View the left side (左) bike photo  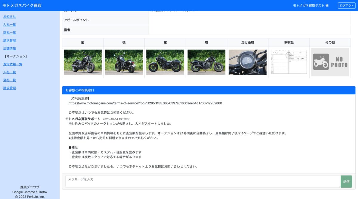[x=165, y=62]
